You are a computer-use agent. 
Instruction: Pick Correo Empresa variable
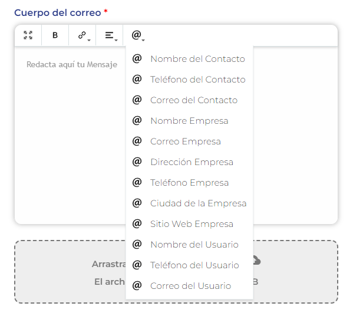[x=189, y=141]
